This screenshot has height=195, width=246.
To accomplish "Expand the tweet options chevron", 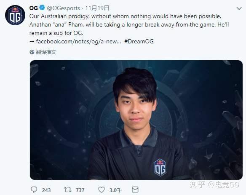I will (x=239, y=8).
